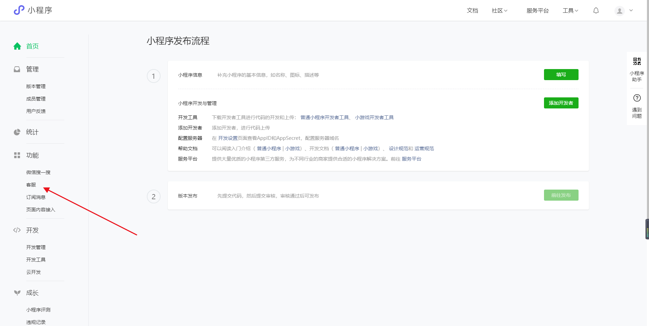This screenshot has height=326, width=649.
Task: Click the 成长 growth icon
Action: (x=17, y=293)
